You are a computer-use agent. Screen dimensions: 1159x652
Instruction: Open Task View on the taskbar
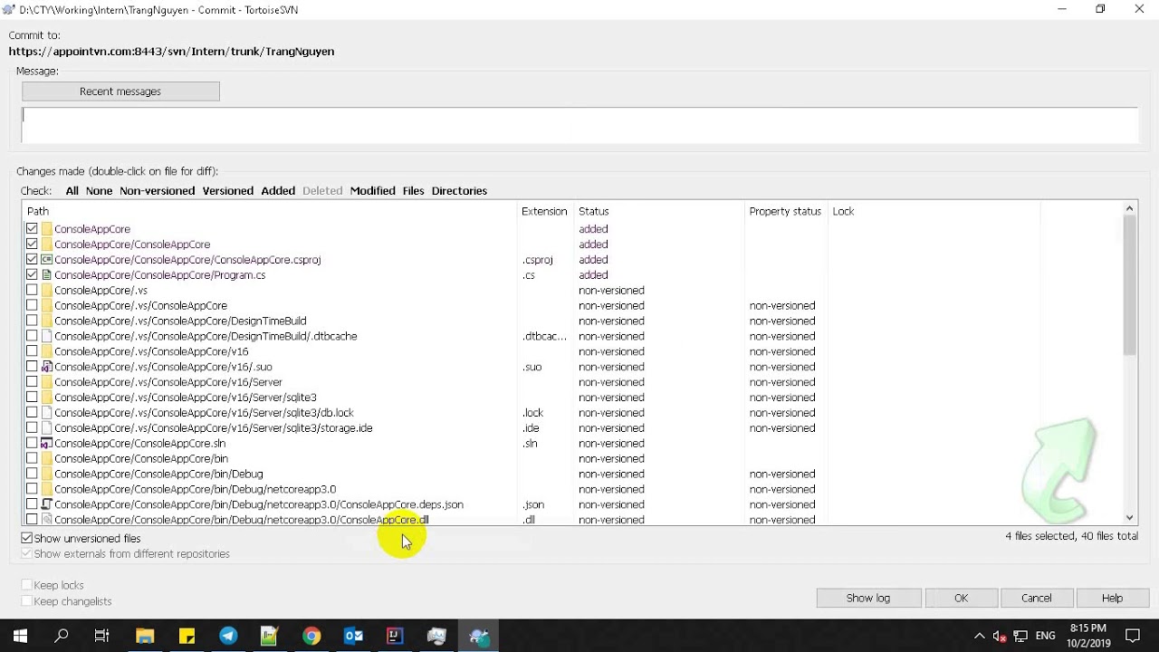coord(102,636)
